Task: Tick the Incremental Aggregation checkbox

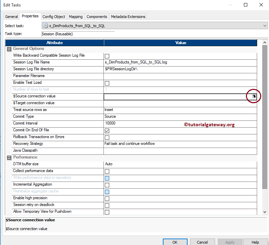Action: tap(107, 185)
